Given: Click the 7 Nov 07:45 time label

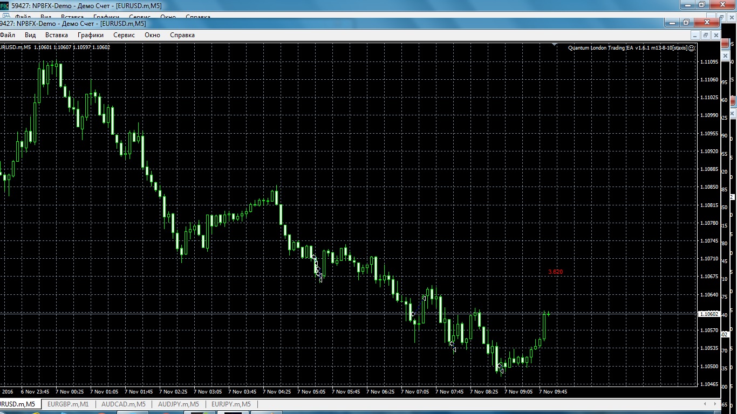Looking at the screenshot, I should pyautogui.click(x=449, y=392).
